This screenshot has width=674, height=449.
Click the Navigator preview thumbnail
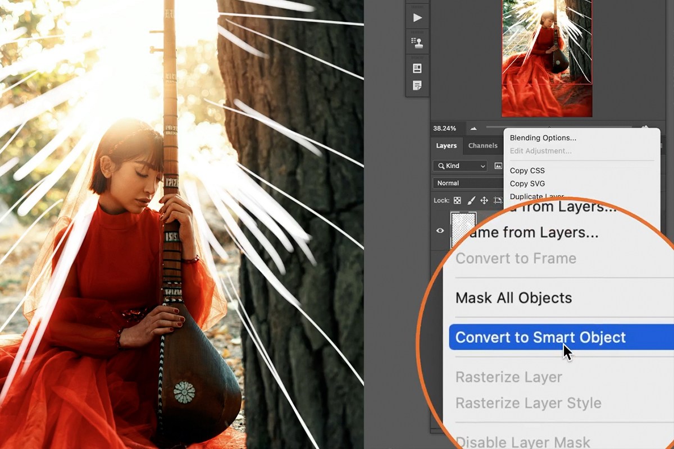point(547,58)
